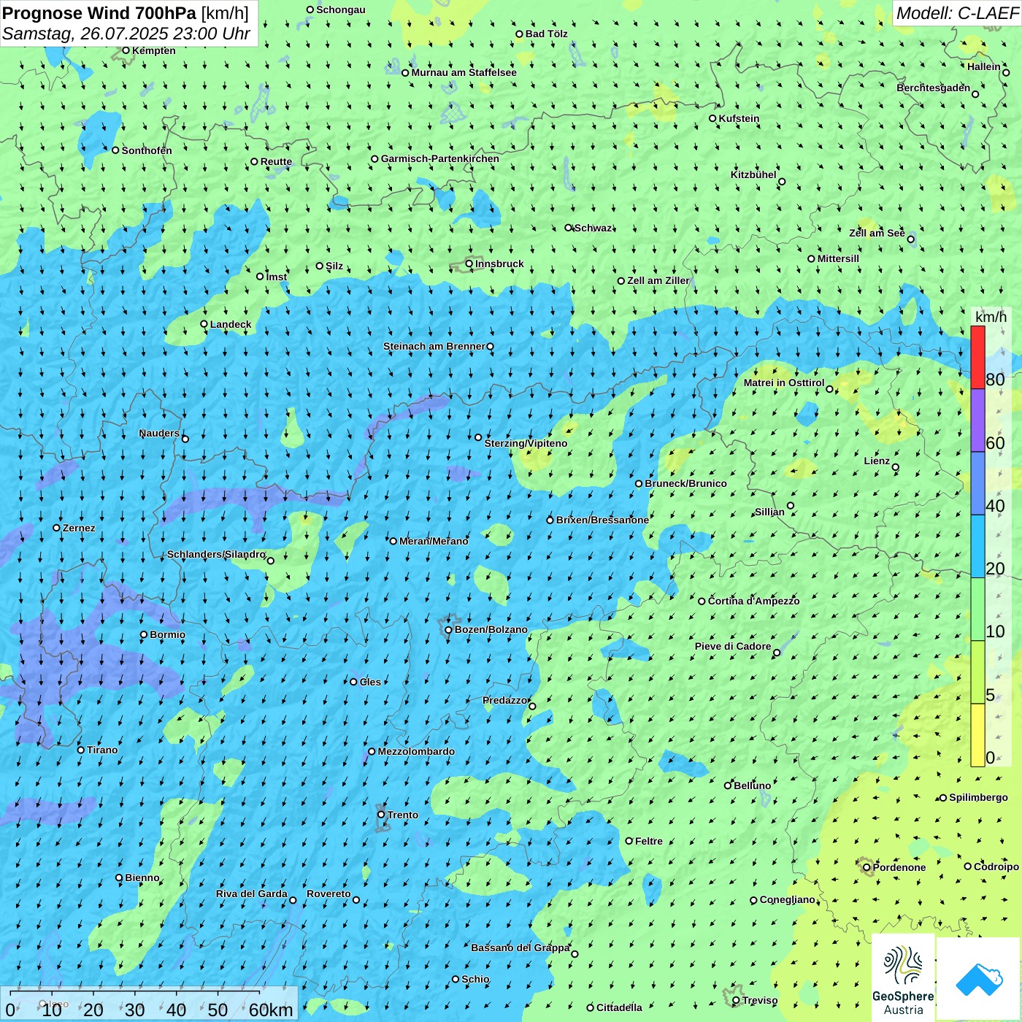Viewport: 1022px width, 1022px height.
Task: Click the GeoSphere Austria logo
Action: 903,979
